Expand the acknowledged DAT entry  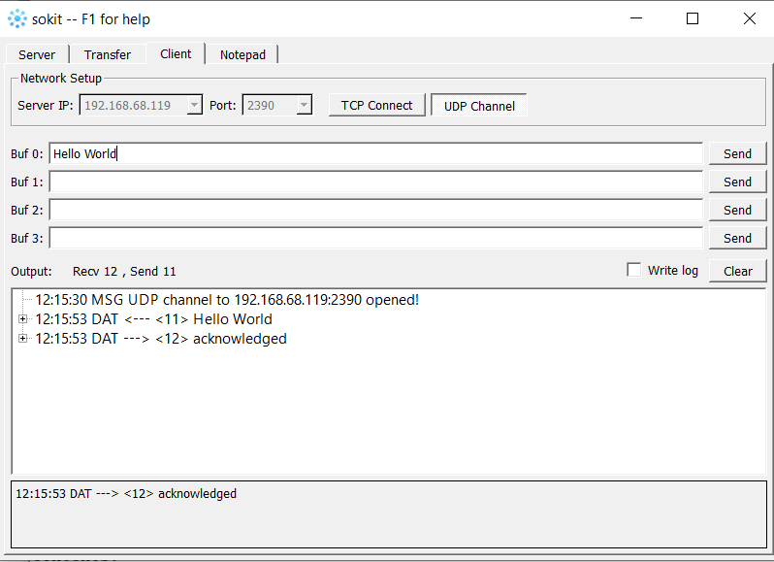(x=23, y=339)
